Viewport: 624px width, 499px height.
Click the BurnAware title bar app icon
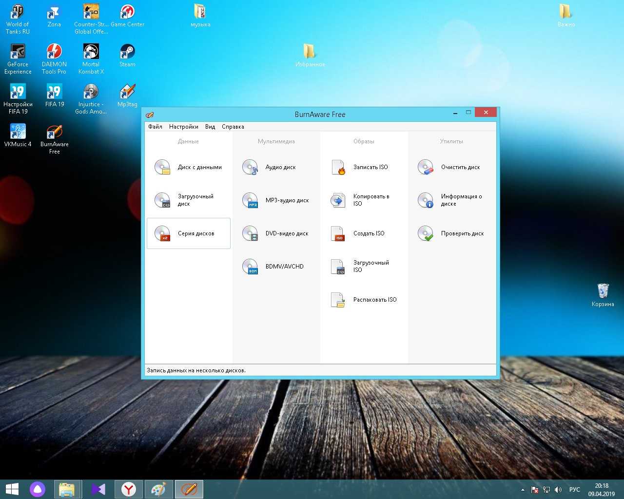[150, 115]
